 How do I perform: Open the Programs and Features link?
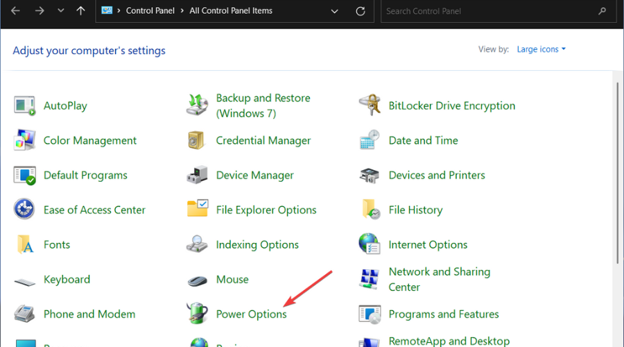click(x=443, y=314)
